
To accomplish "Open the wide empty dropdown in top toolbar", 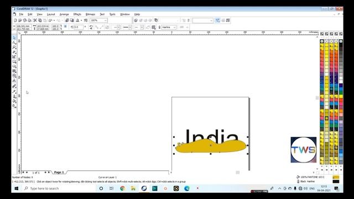I will tap(202, 20).
